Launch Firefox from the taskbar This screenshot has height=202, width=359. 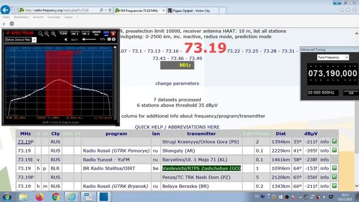[39, 197]
